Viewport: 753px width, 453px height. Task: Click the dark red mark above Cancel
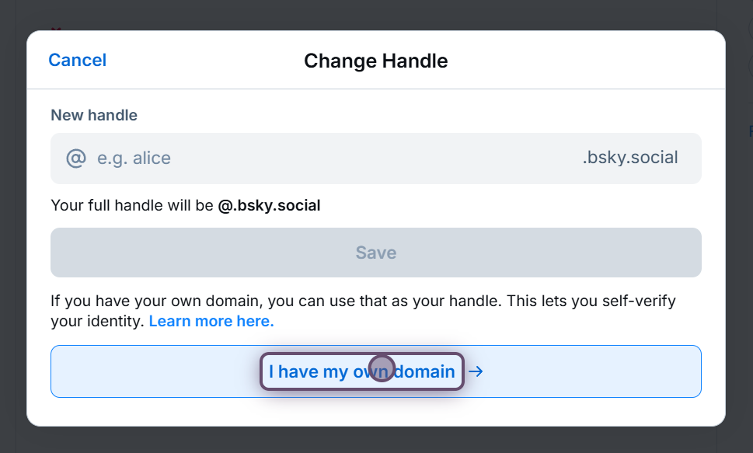tap(55, 29)
